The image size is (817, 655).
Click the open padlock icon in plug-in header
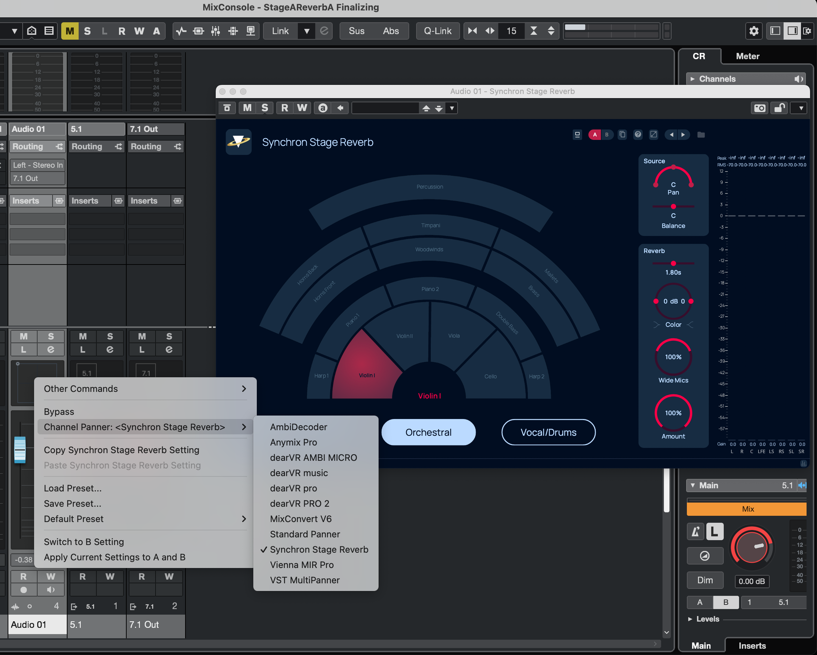tap(779, 108)
